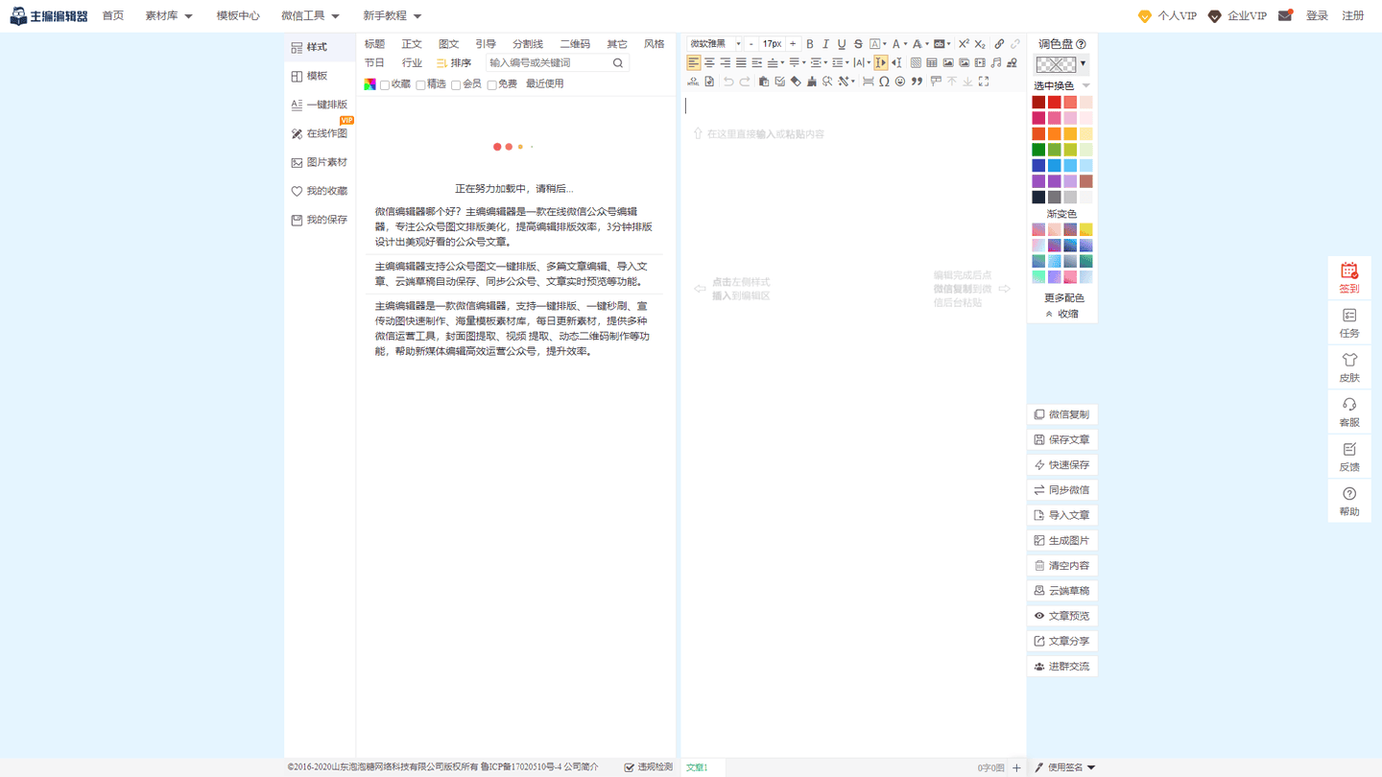This screenshot has height=777, width=1382.
Task: Check the 精选 filter checkbox
Action: coord(420,84)
